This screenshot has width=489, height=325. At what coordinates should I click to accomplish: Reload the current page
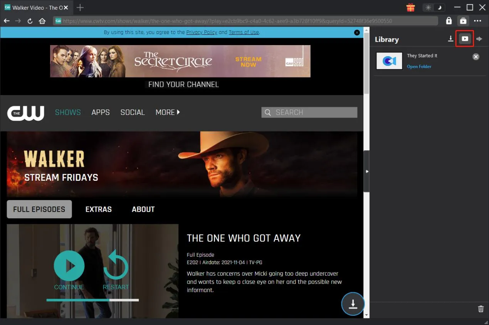pyautogui.click(x=30, y=21)
